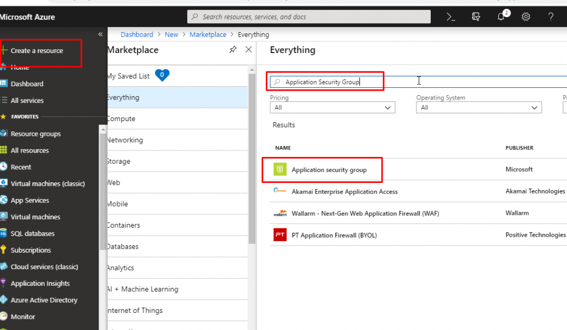Expand the Pricing filter dropdown
This screenshot has width=567, height=330.
332,108
